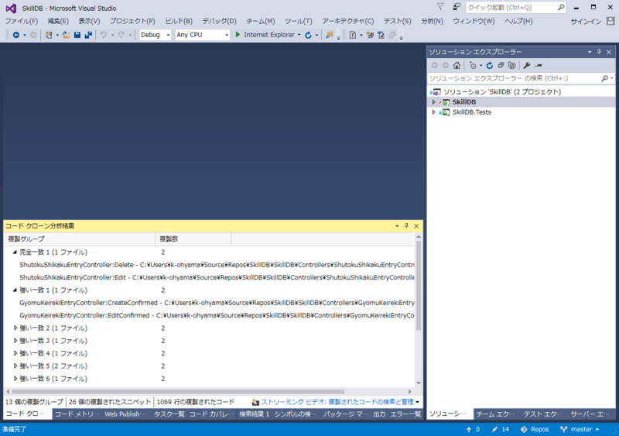Collapse the 完全一致 1 (1 ファイル) group

coord(15,252)
